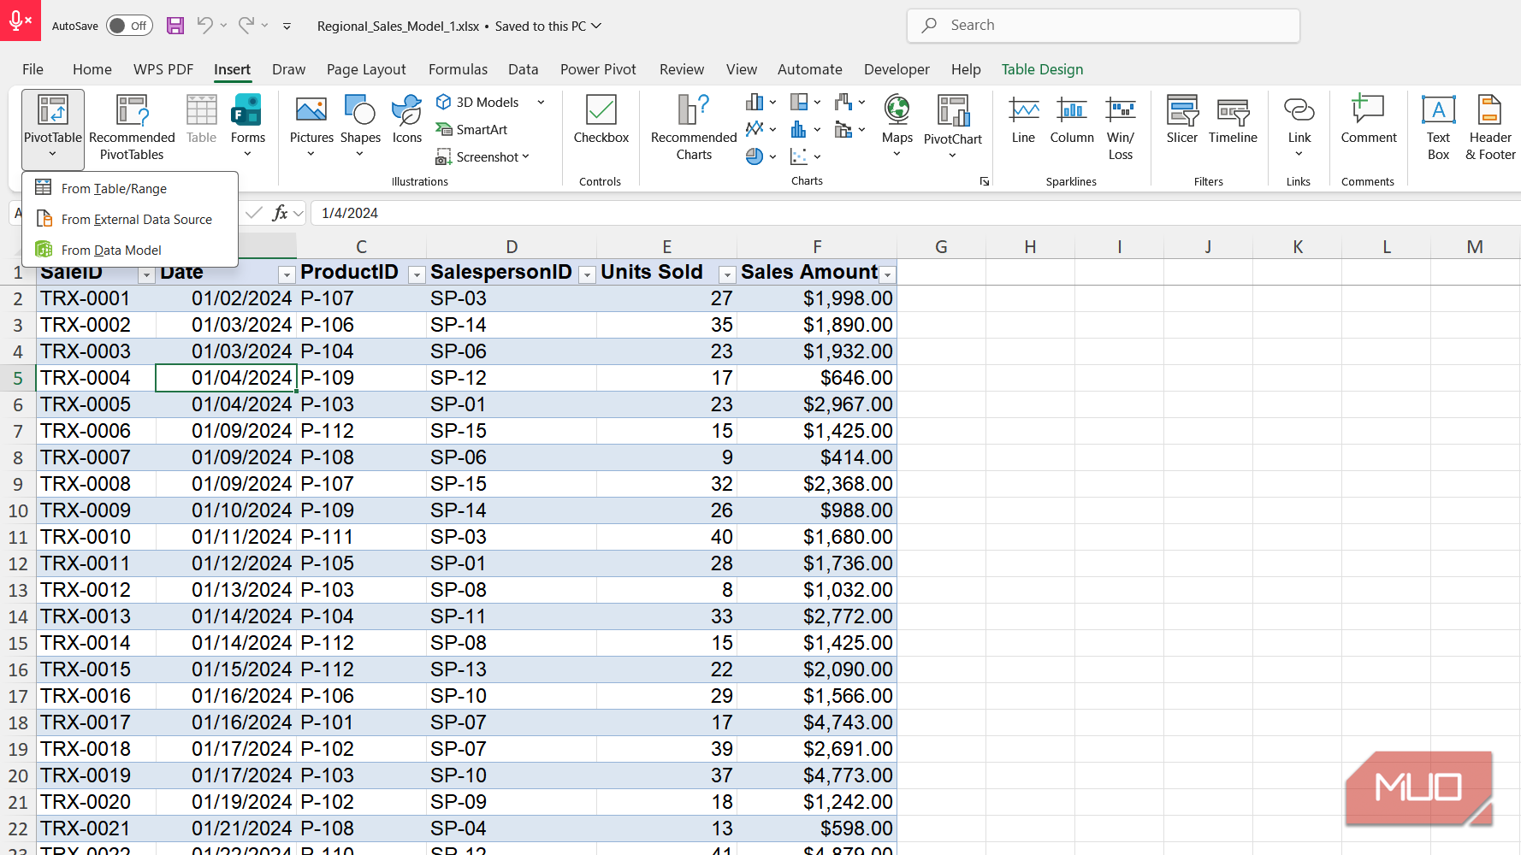Select cell P-111
The width and height of the screenshot is (1521, 855).
(361, 537)
